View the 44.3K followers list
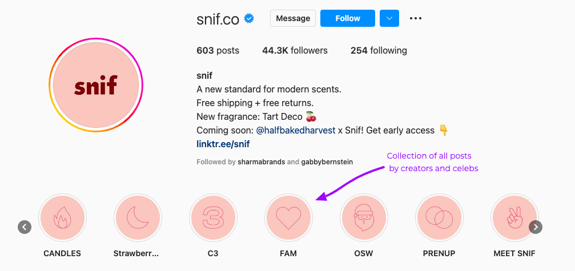Viewport: 575px width, 271px height. tap(295, 51)
